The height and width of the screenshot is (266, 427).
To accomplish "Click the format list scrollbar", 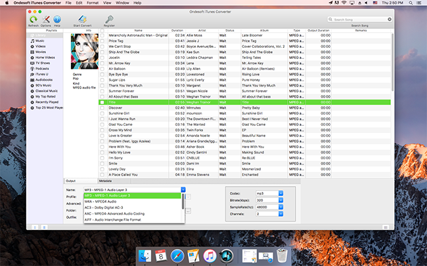I will tap(183, 202).
